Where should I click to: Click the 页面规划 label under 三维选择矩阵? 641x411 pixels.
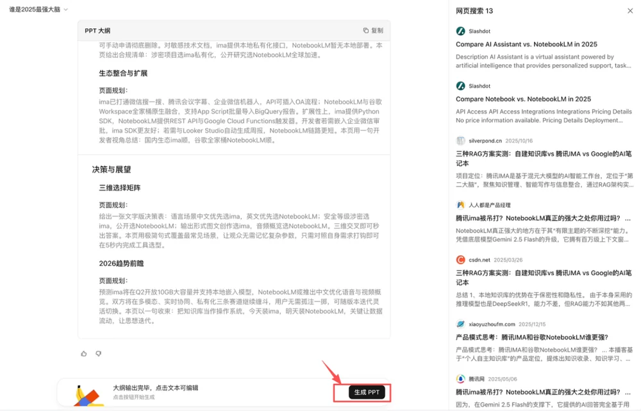click(x=113, y=205)
